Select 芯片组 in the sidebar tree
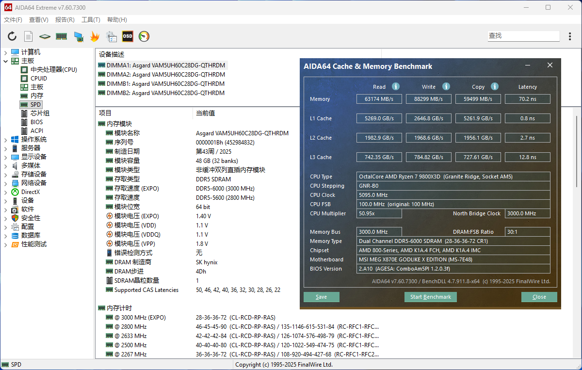The image size is (582, 370). point(40,113)
